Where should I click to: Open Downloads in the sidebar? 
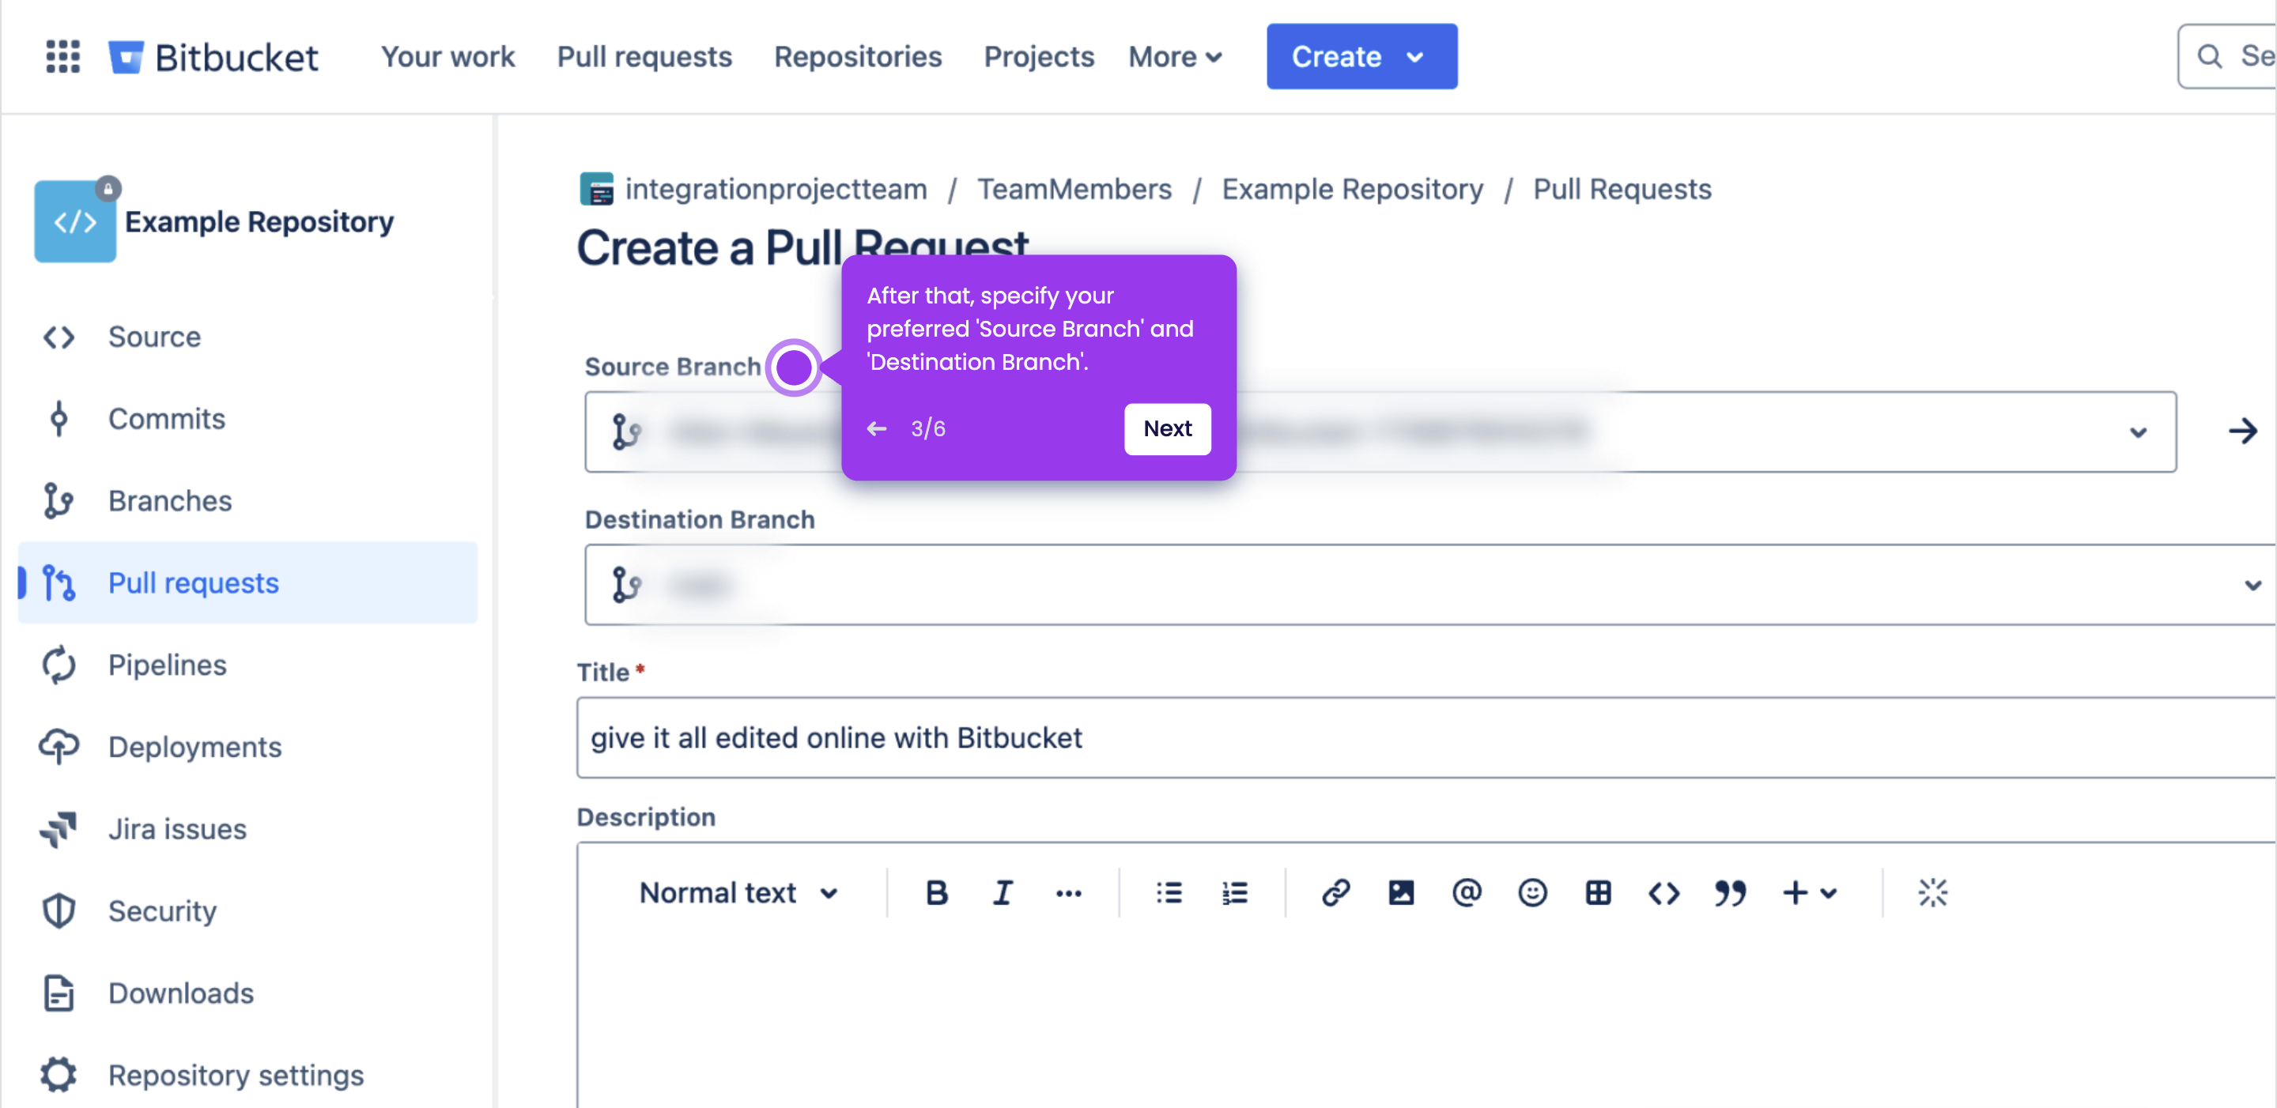pos(247,993)
